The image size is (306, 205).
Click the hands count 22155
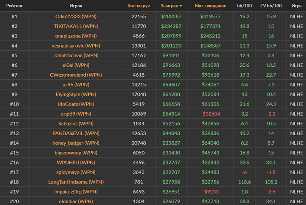pos(139,17)
